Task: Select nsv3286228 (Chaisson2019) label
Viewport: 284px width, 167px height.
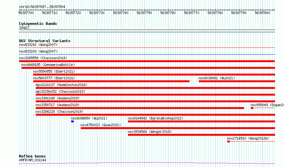Action: 59,112
